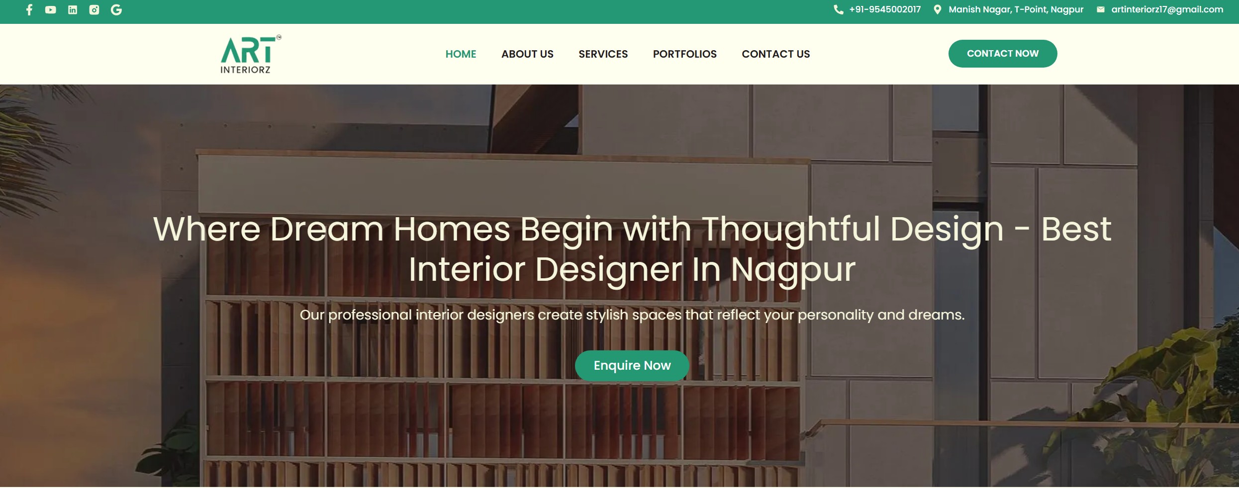Click the map pin location icon
The image size is (1239, 488).
tap(938, 10)
